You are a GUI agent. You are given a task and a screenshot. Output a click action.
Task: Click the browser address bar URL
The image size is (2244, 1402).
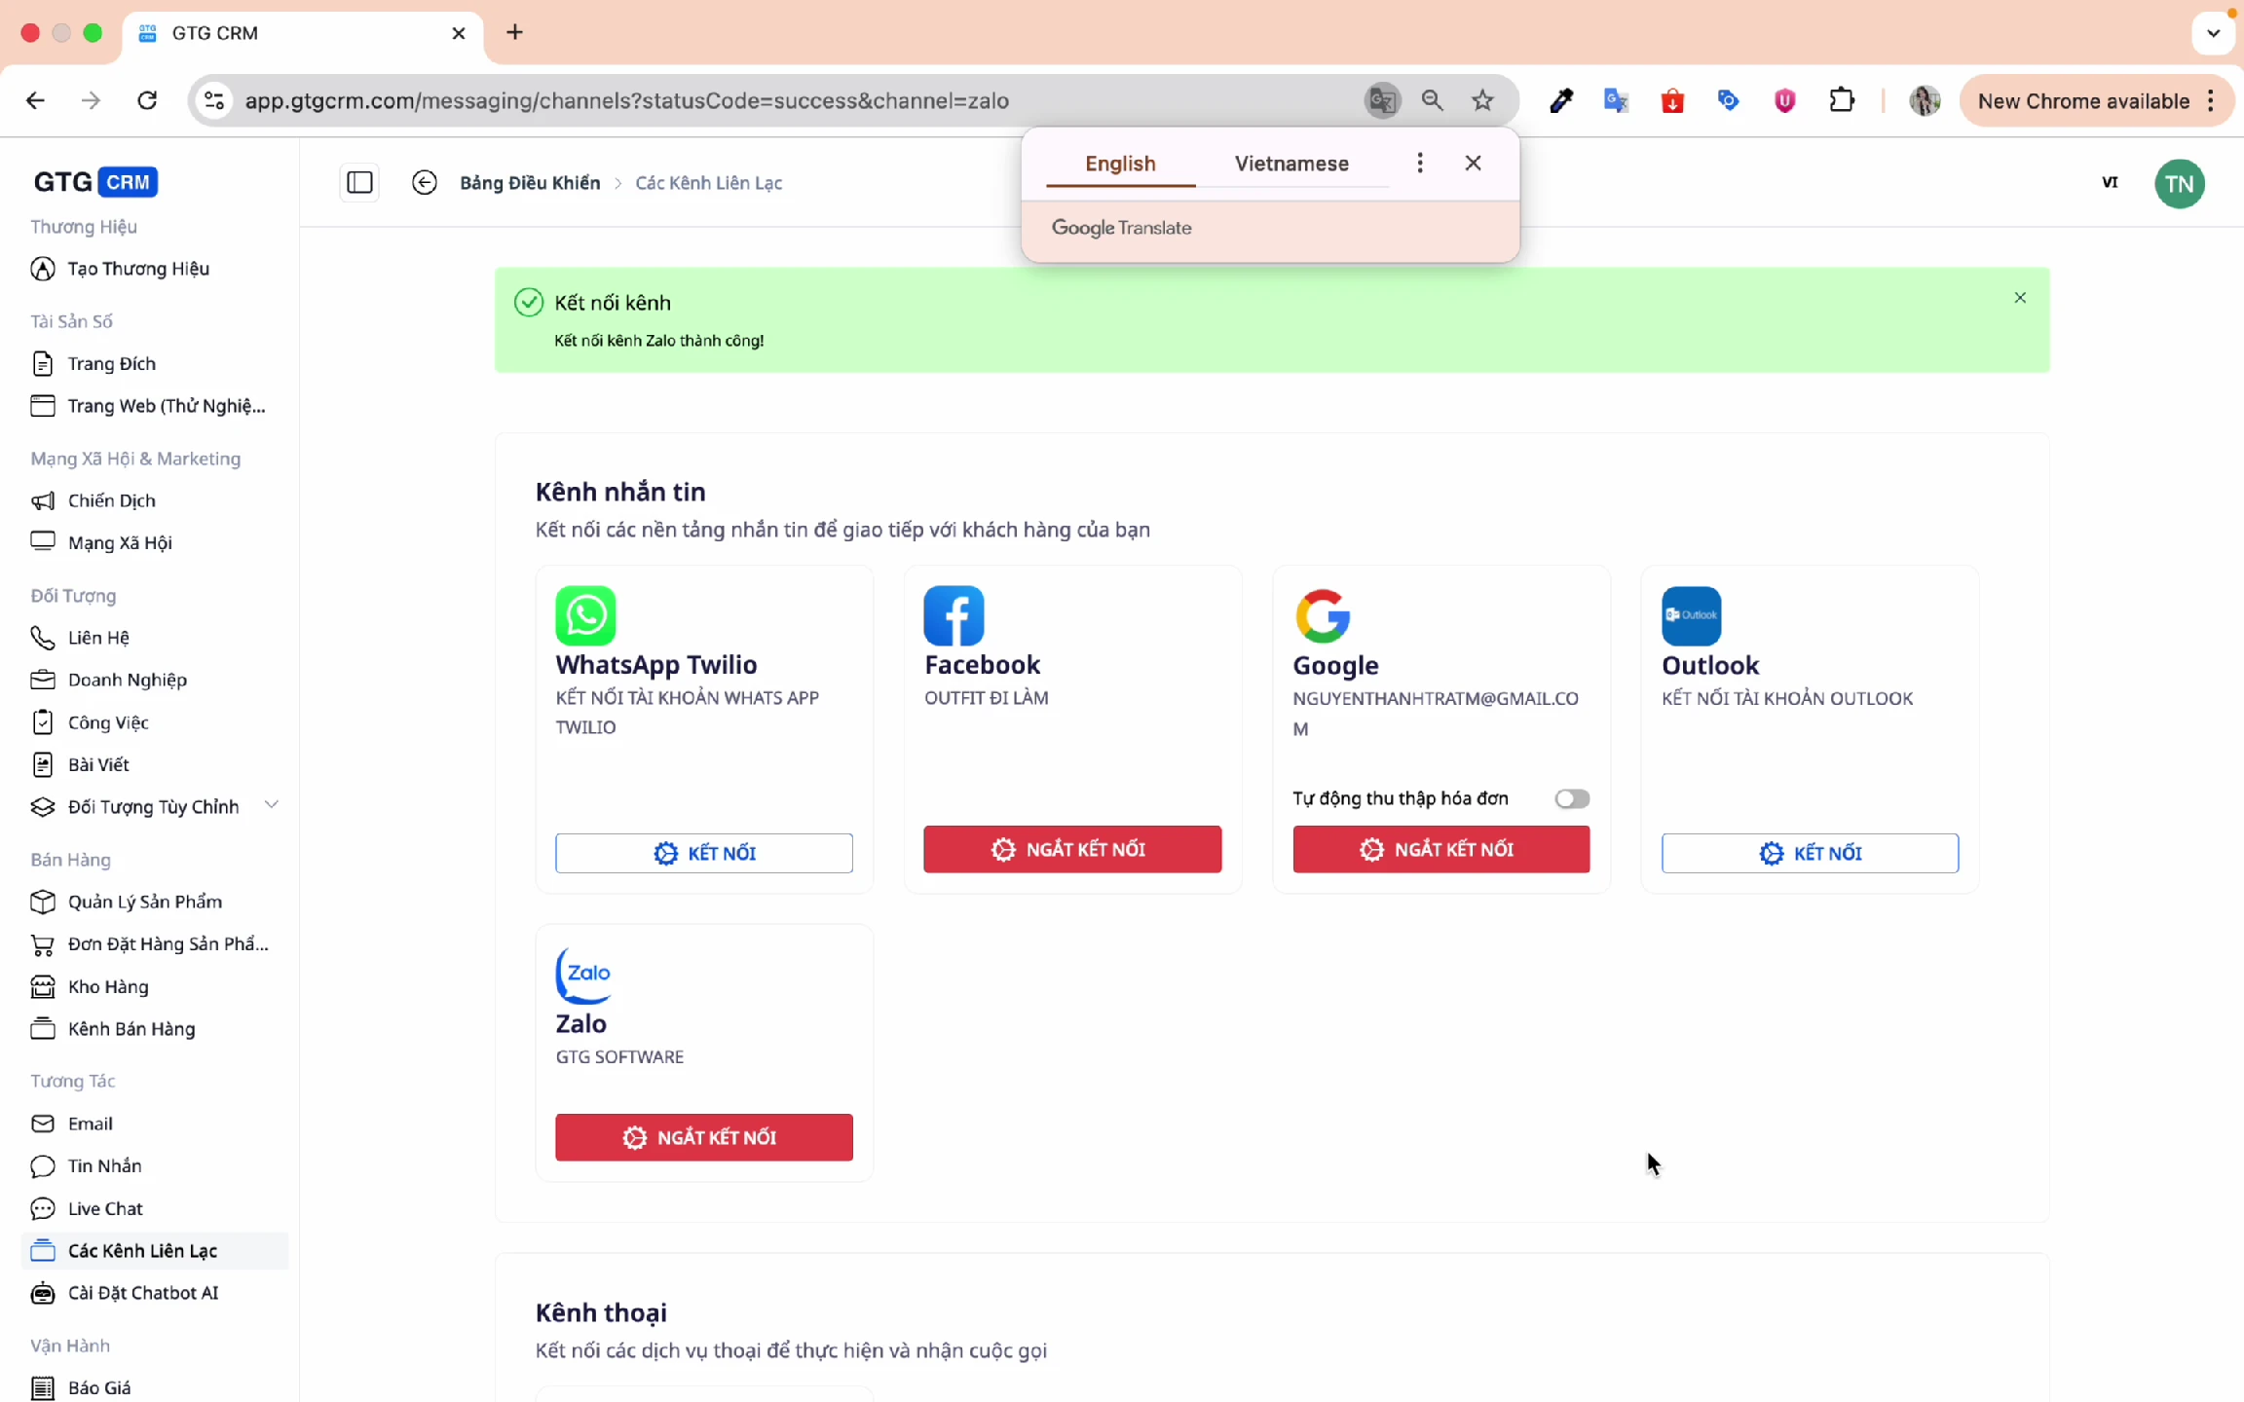click(626, 100)
